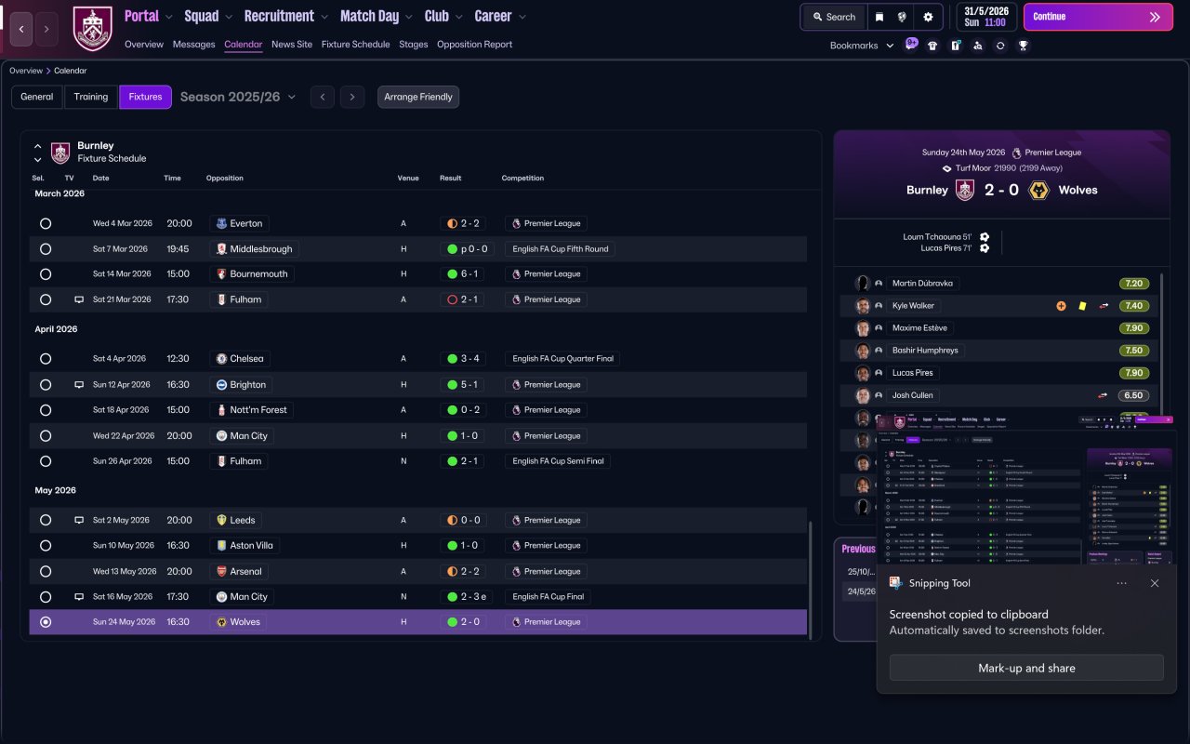Open the bookmark icon beside Search
Screen dimensions: 1190x744
[879, 17]
